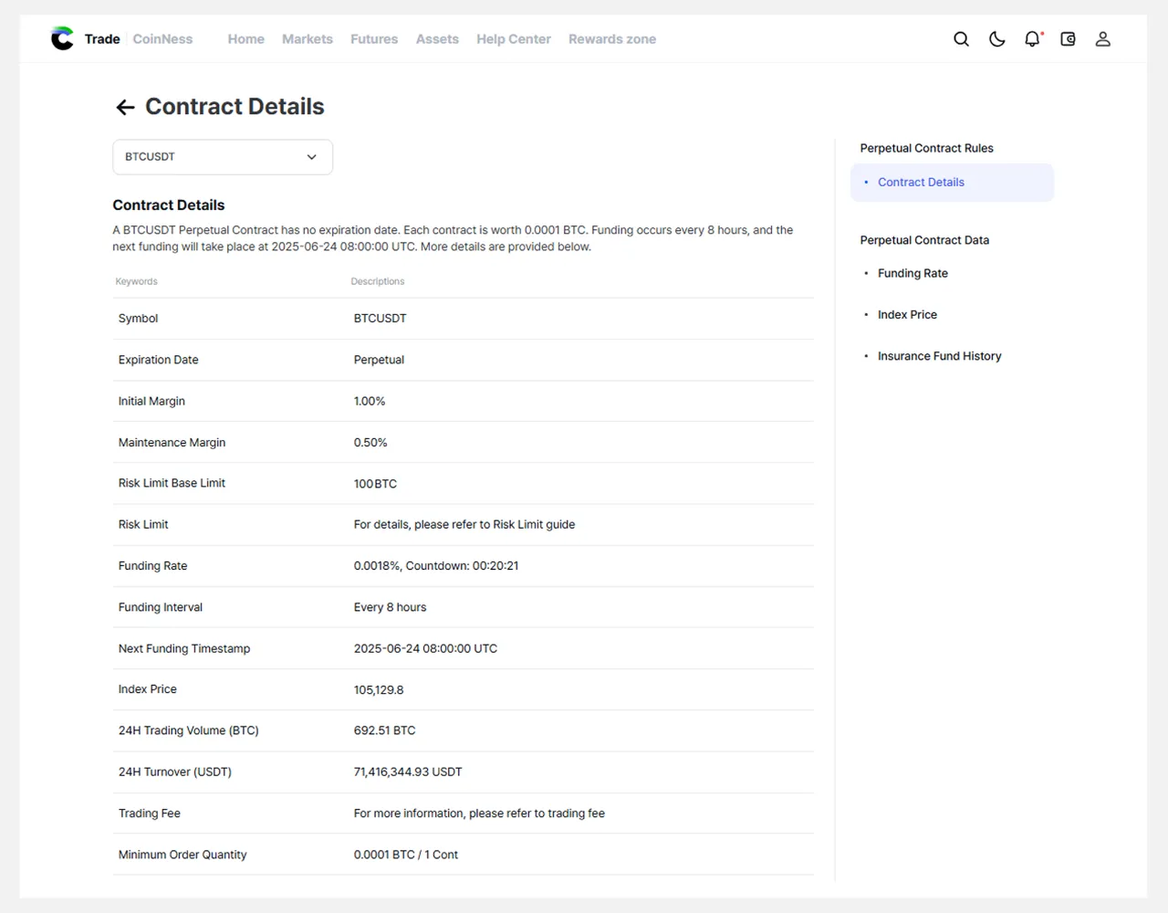Toggle dark mode with moon icon
The height and width of the screenshot is (913, 1168).
tap(996, 39)
